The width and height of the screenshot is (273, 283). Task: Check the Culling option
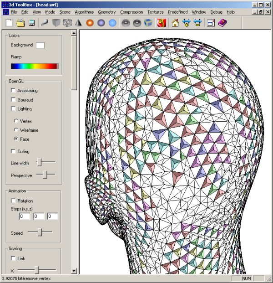click(13, 151)
